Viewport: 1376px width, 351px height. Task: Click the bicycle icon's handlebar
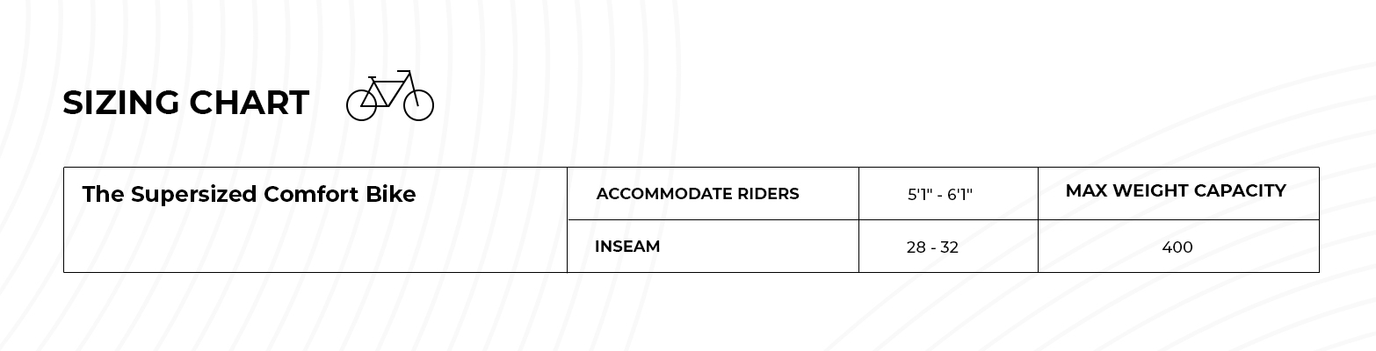[403, 72]
